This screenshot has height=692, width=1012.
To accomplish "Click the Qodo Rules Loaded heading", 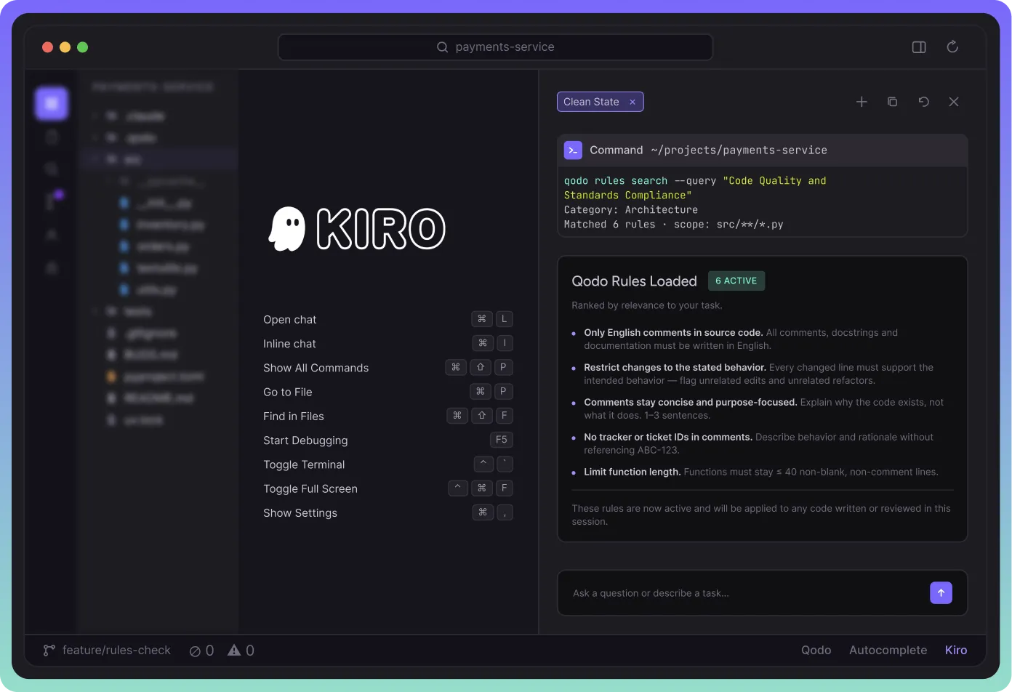I will click(634, 281).
